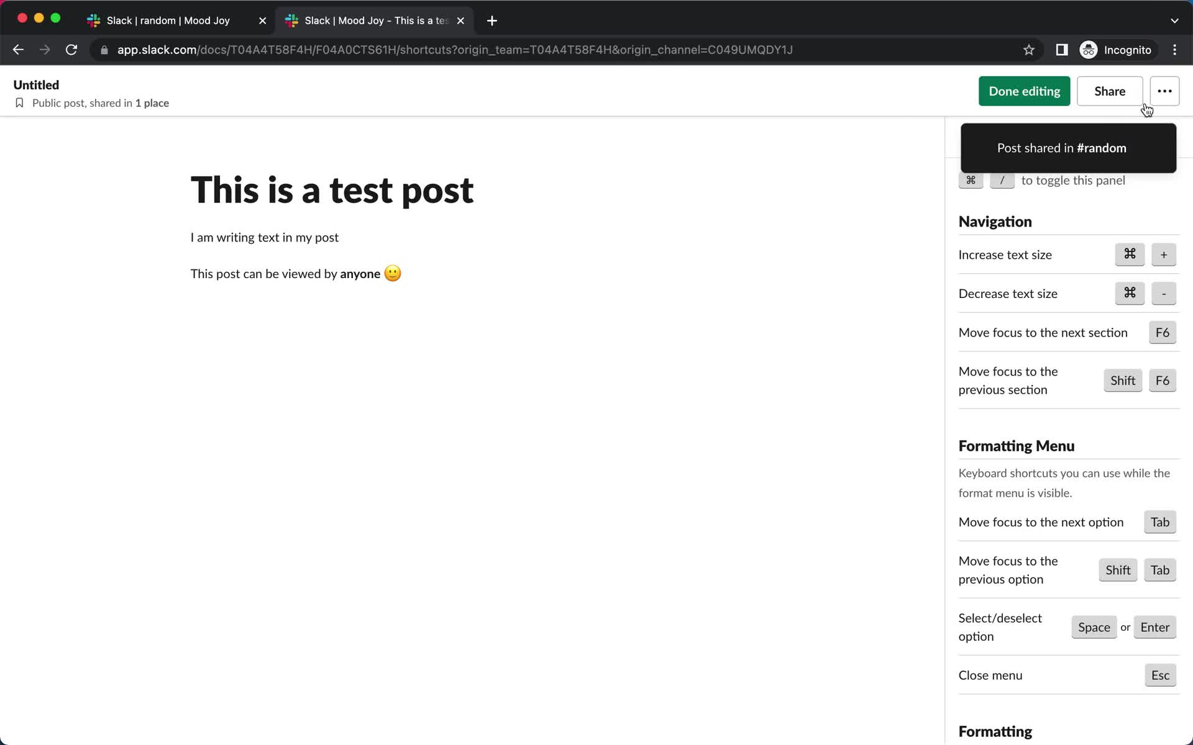
Task: Click the reload page button
Action: (73, 50)
